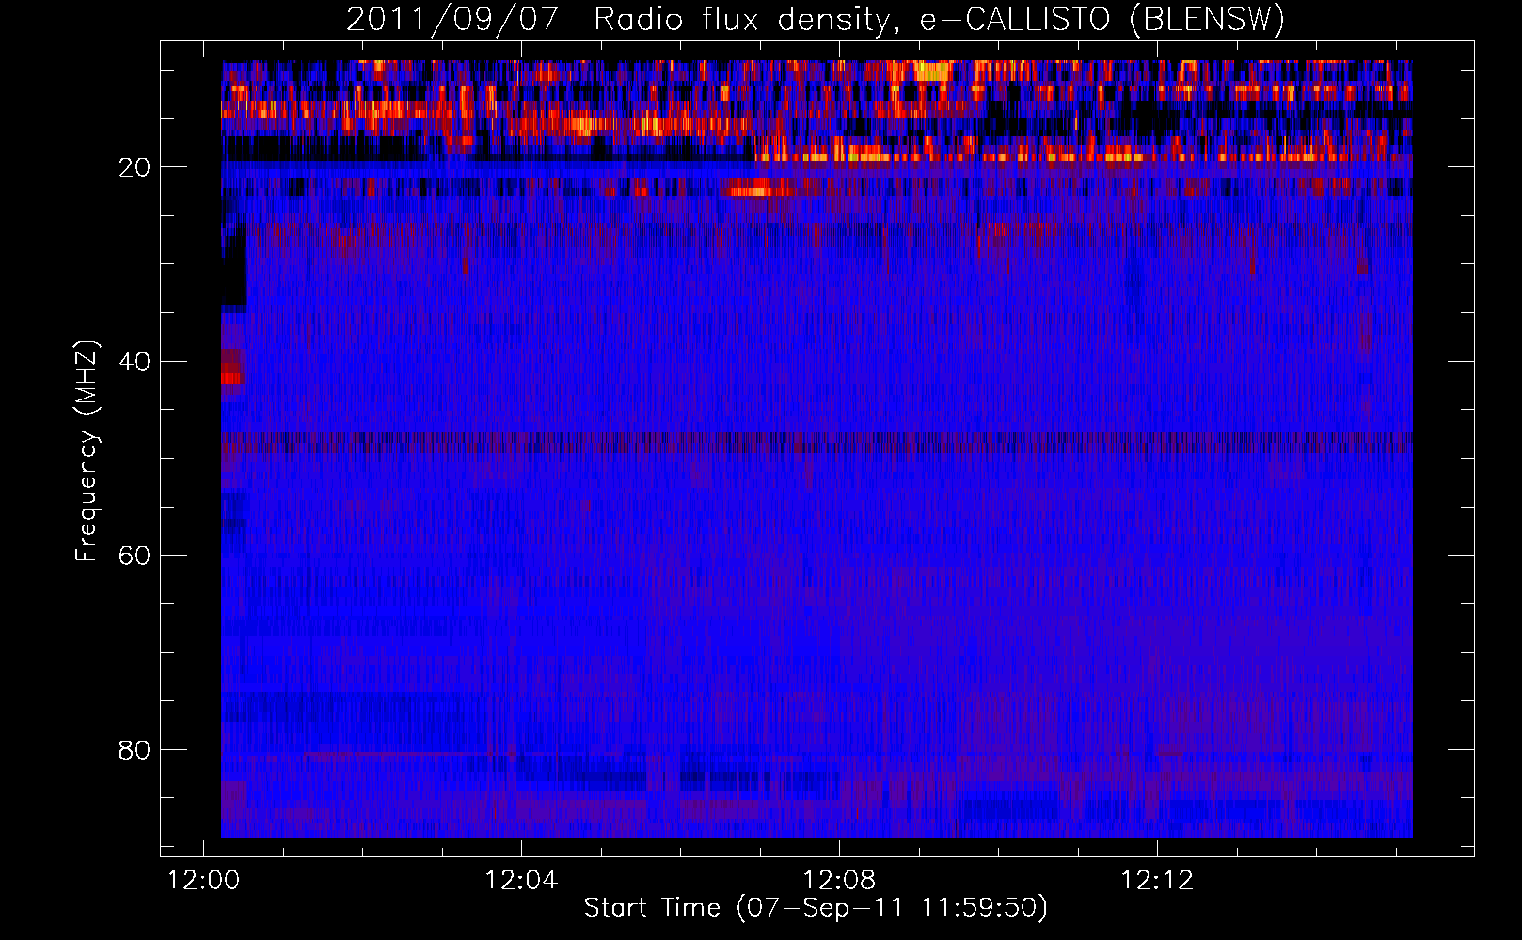
Task: Click the '20' frequency tick label
Action: (x=135, y=167)
